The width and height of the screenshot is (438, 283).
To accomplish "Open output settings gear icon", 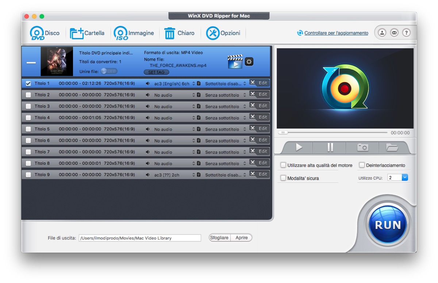I will 249,62.
